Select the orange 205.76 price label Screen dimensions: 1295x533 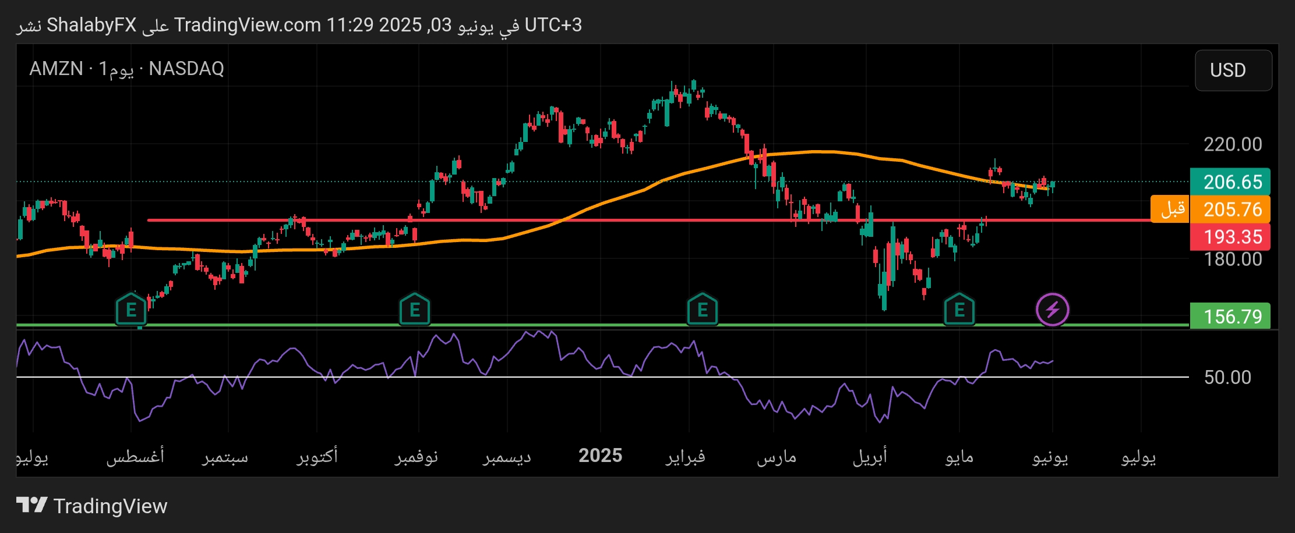tap(1230, 209)
